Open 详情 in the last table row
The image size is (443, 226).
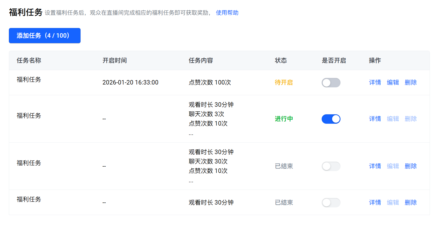click(375, 203)
